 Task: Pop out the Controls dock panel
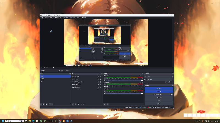[173, 85]
